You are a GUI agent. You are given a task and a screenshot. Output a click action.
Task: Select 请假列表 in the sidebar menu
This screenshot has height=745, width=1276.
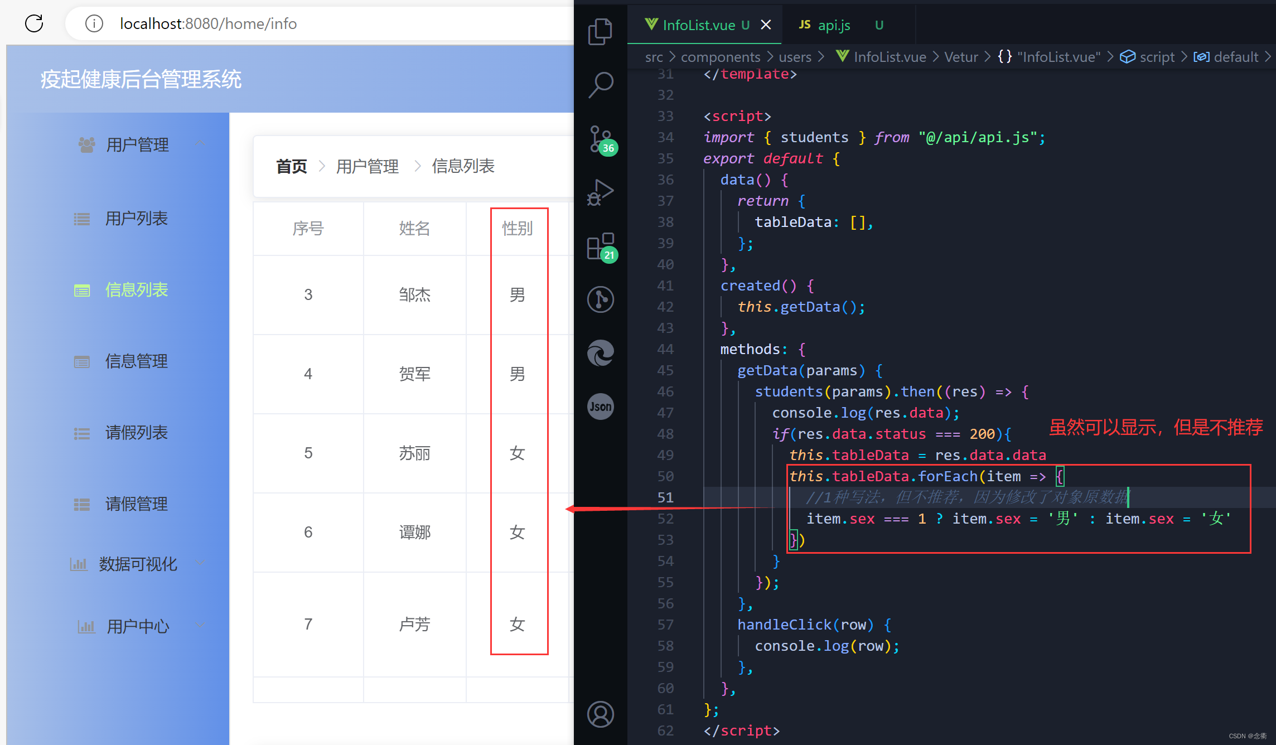tap(136, 433)
